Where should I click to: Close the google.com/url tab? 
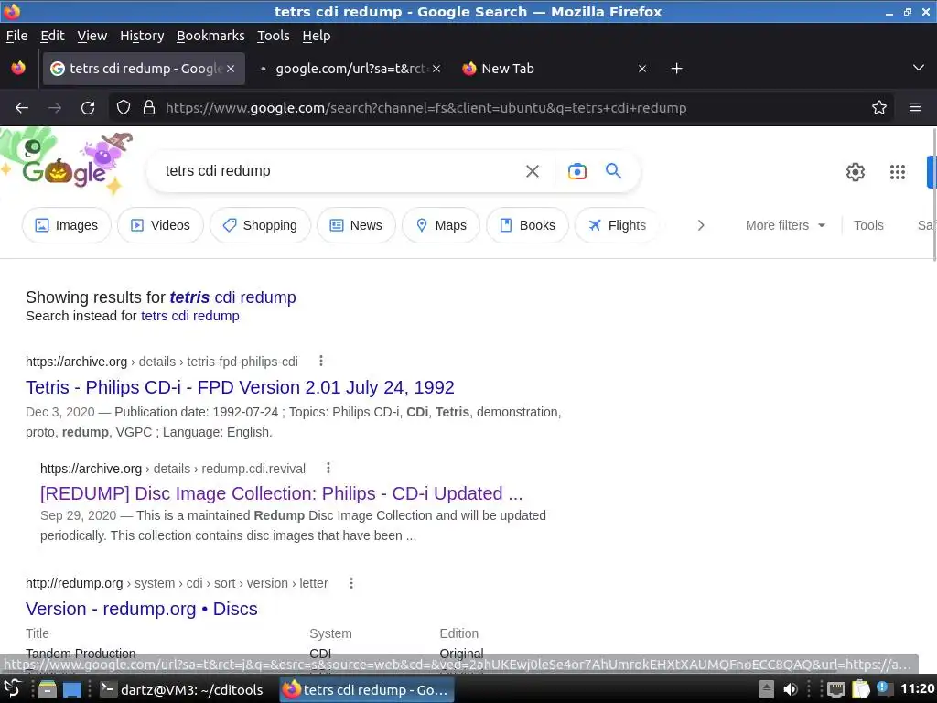point(436,69)
